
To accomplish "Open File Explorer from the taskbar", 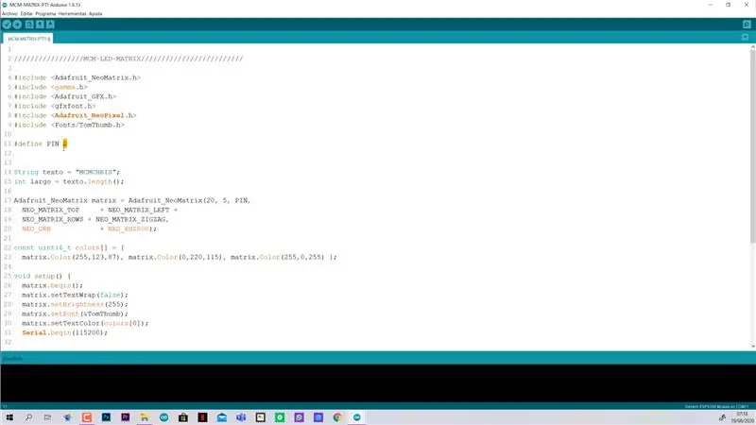I will coord(145,417).
